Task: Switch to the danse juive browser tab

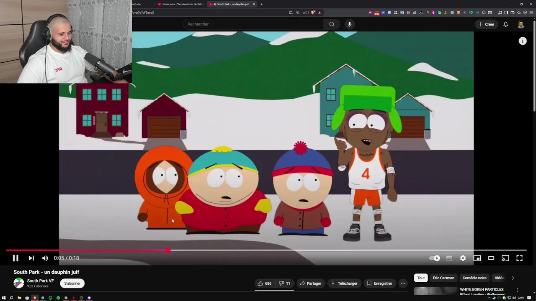Action: (x=180, y=4)
